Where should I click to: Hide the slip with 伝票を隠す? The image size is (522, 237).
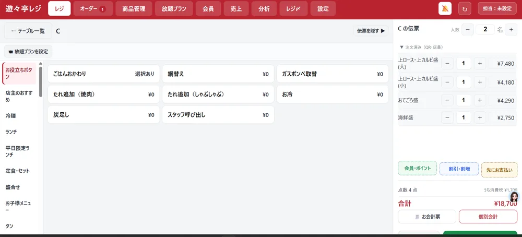tap(371, 31)
